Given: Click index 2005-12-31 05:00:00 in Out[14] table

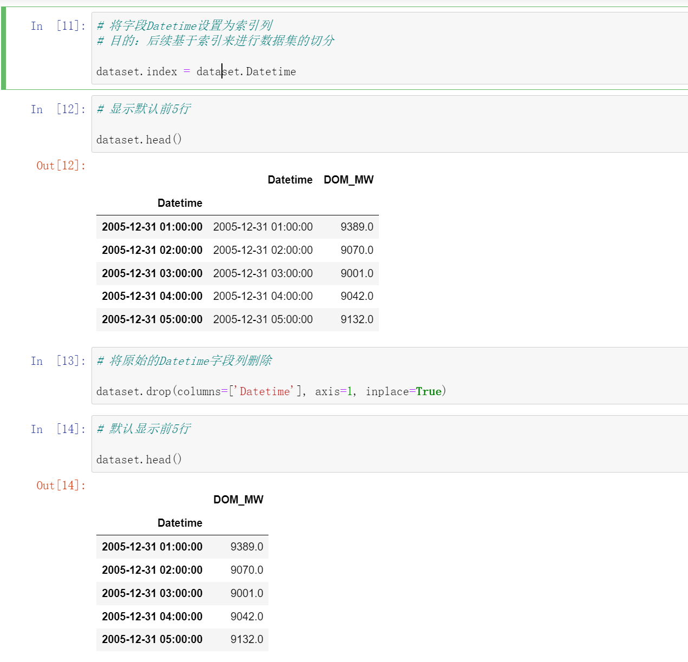Looking at the screenshot, I should [152, 639].
